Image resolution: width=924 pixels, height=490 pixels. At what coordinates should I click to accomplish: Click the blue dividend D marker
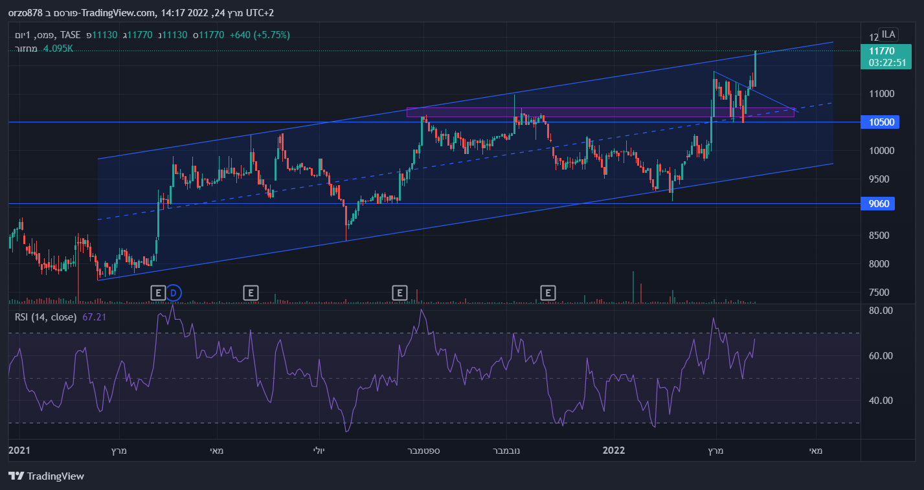point(173,293)
